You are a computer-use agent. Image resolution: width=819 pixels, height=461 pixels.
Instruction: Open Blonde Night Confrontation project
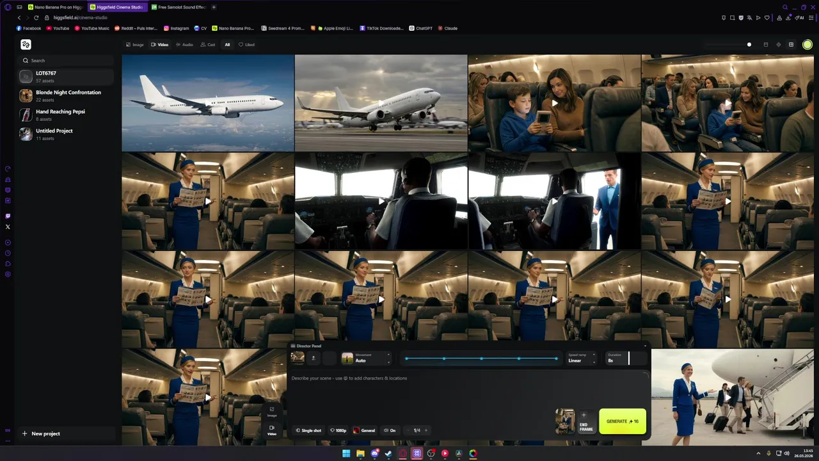pyautogui.click(x=66, y=95)
